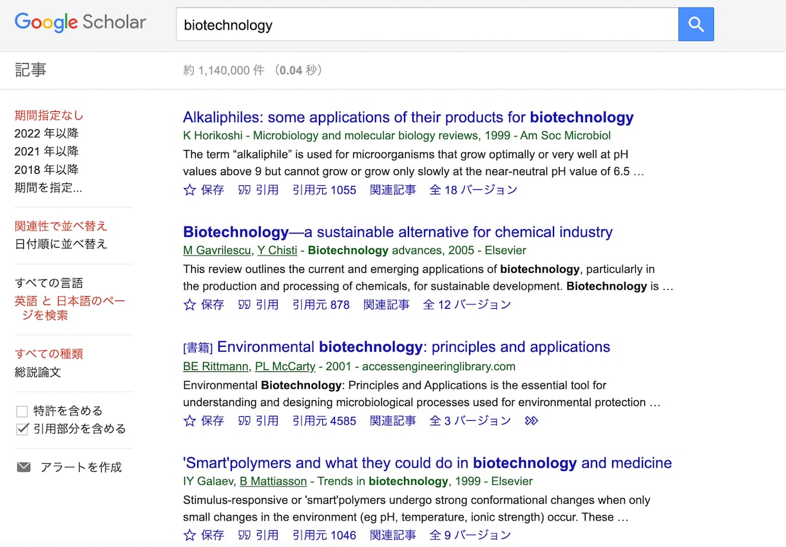
Task: Click the blue search magnifier button
Action: click(x=696, y=24)
